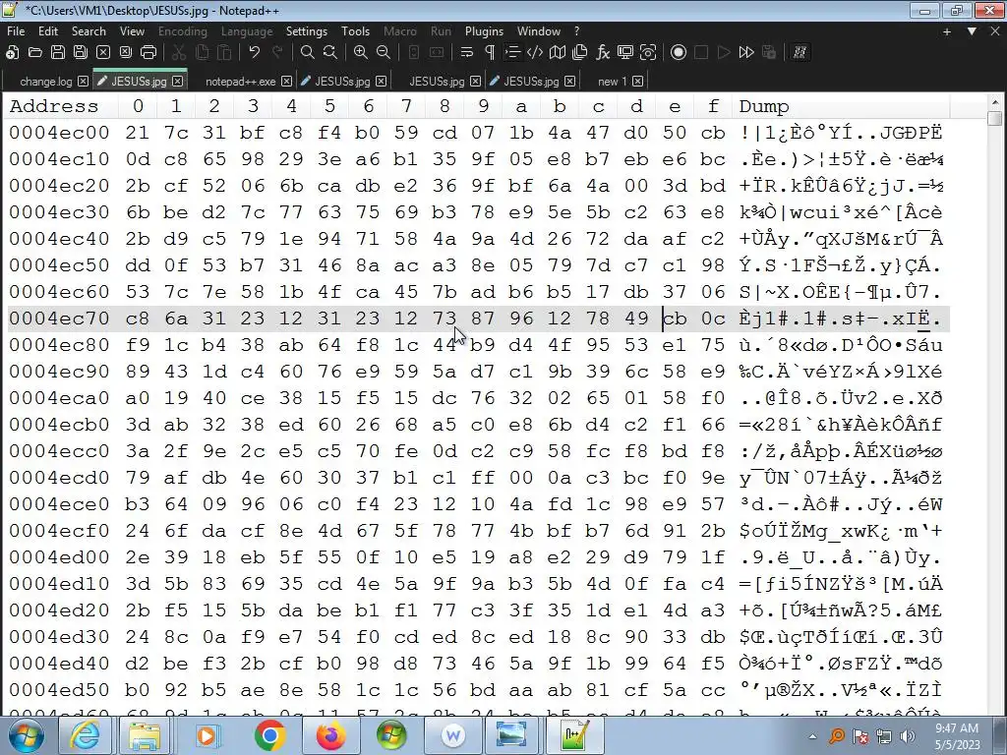The height and width of the screenshot is (755, 1007).
Task: Switch to the new 1 tab
Action: (612, 81)
